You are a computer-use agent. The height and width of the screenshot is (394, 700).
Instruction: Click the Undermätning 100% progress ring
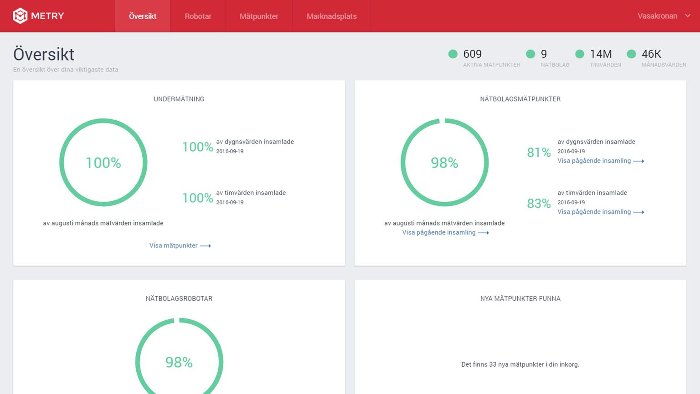tap(103, 163)
